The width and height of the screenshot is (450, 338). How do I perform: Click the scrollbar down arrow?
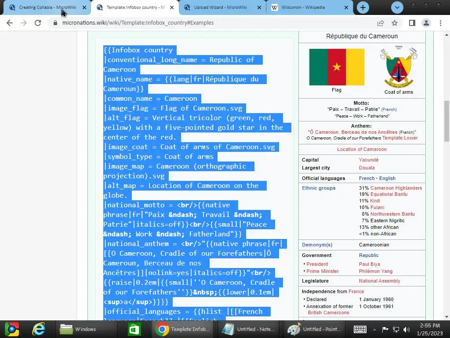point(446,317)
